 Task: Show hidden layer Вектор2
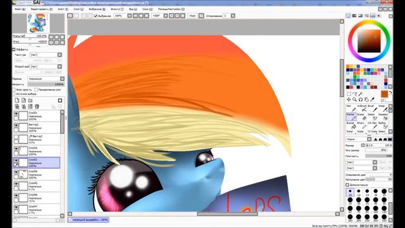point(16,137)
